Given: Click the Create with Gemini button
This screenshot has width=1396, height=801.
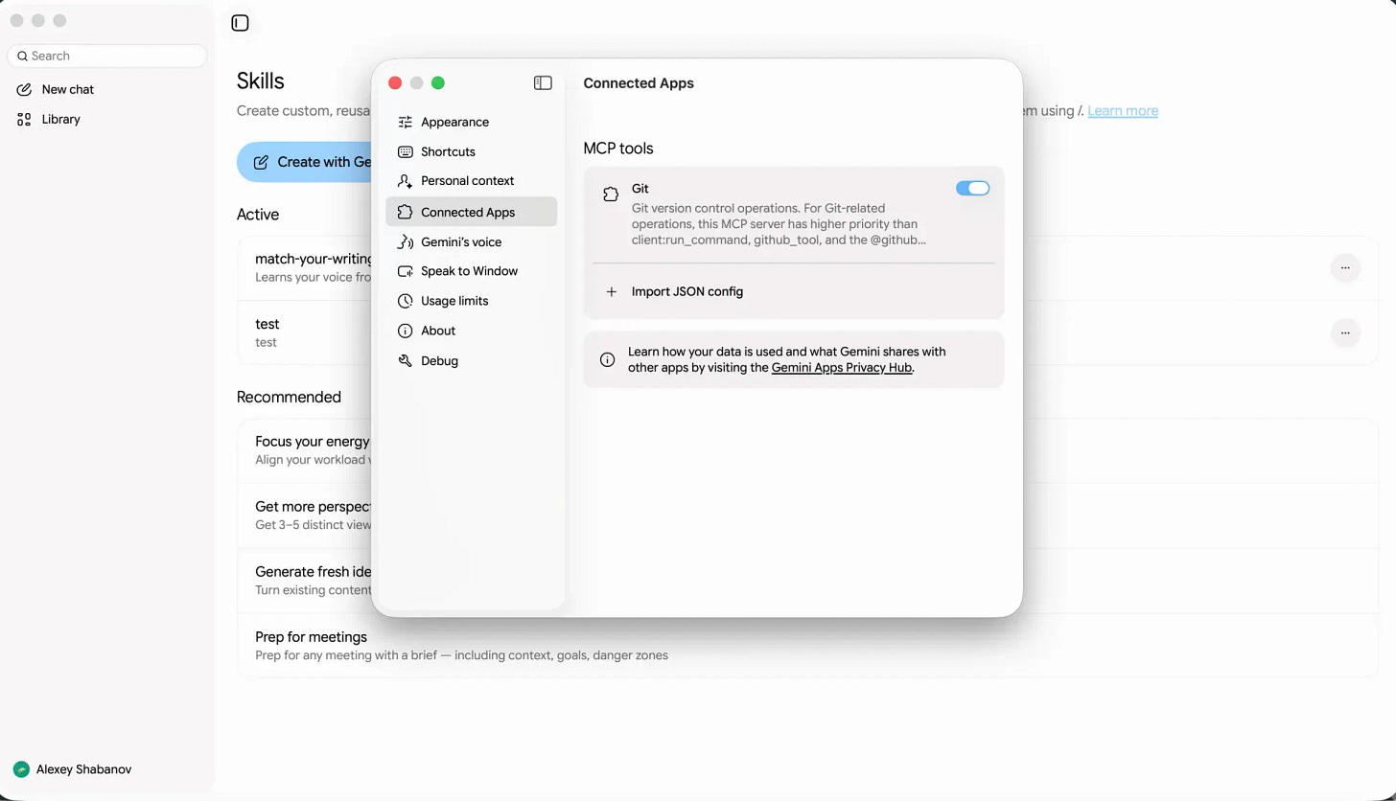Looking at the screenshot, I should (305, 162).
